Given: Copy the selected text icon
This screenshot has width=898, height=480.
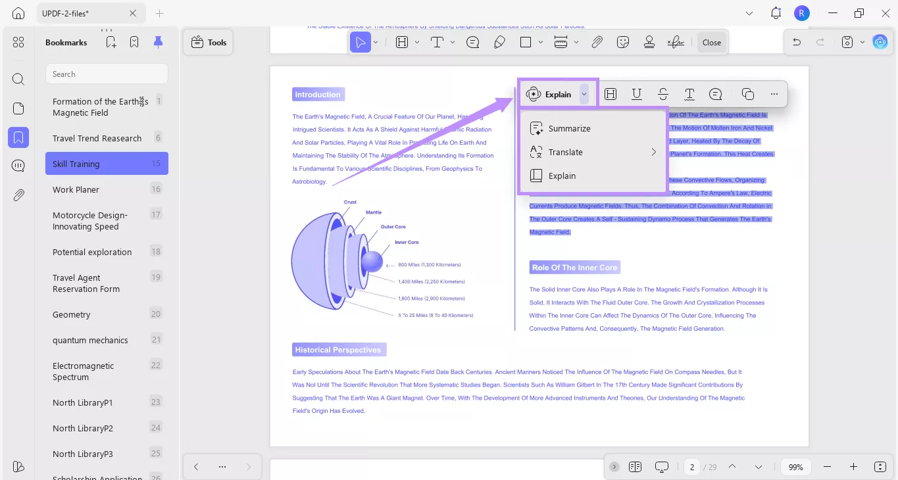Looking at the screenshot, I should 747,94.
